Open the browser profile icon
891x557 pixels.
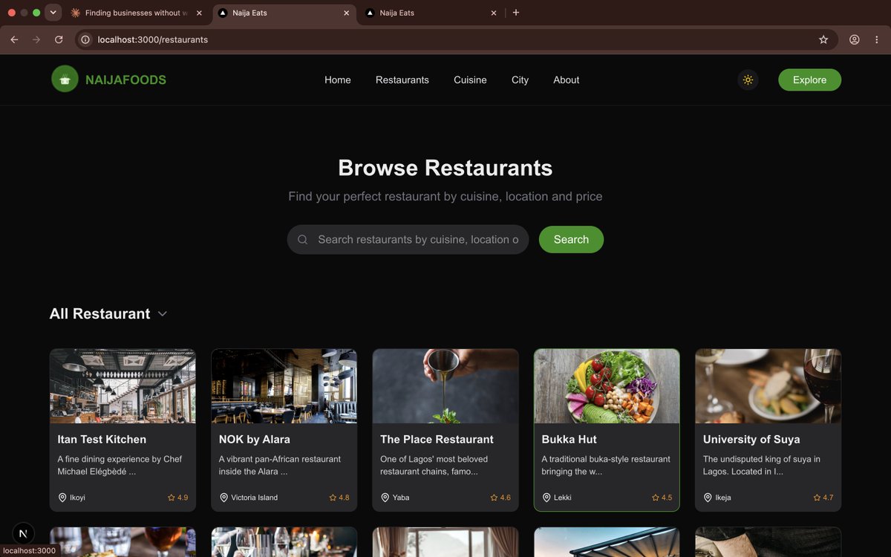point(855,39)
